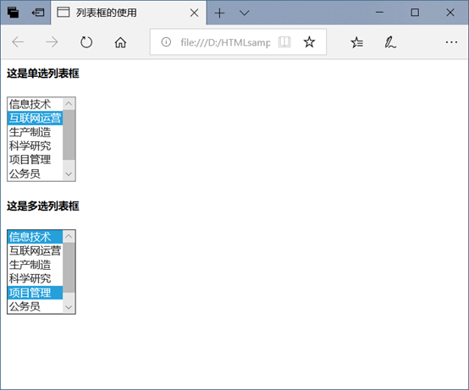Click the browser Back arrow

(x=18, y=42)
